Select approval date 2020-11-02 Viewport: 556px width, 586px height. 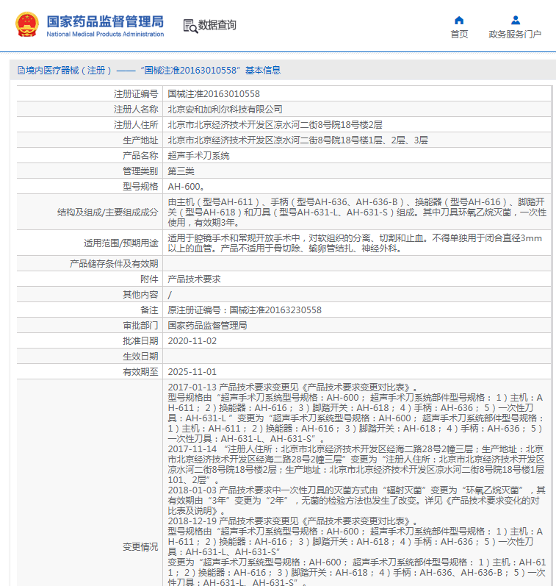click(x=192, y=341)
